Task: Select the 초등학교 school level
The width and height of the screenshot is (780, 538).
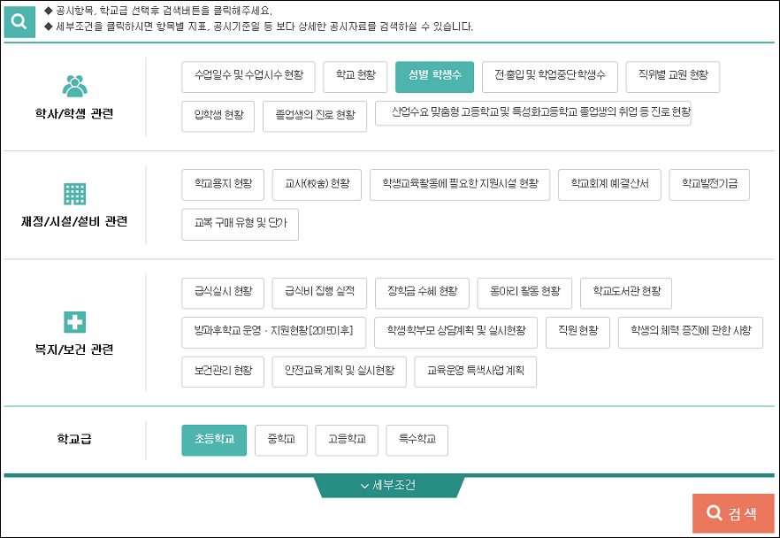Action: pyautogui.click(x=214, y=440)
